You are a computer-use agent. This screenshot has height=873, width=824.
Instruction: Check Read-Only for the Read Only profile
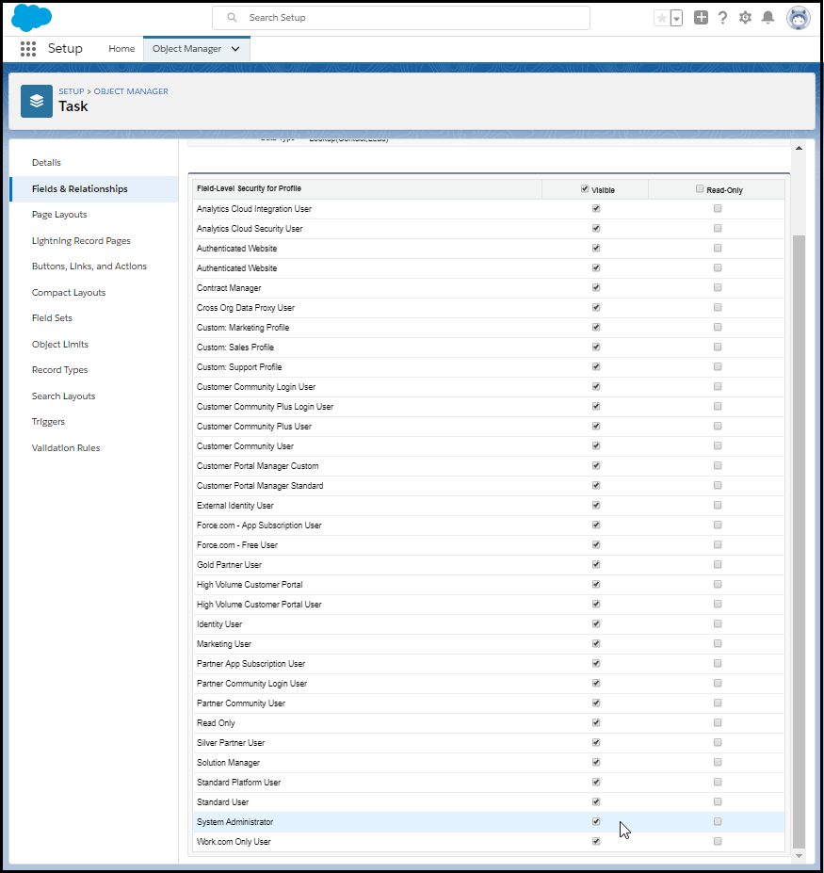point(718,722)
